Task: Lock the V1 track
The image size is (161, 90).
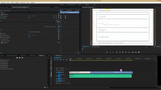Action: (57, 72)
